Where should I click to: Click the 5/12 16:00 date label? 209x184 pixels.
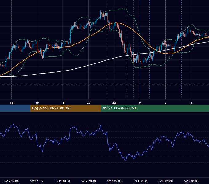tap(37, 181)
